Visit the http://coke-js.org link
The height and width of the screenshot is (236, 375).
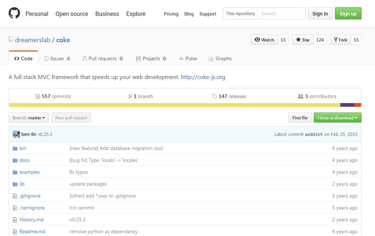click(x=203, y=77)
